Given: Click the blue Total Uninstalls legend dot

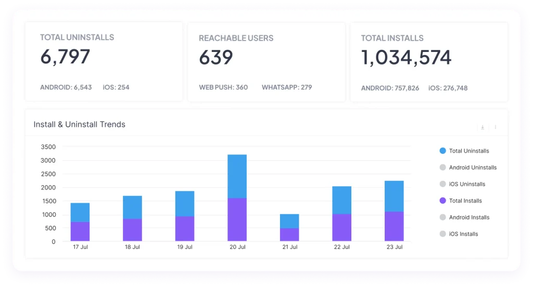Looking at the screenshot, I should 442,151.
